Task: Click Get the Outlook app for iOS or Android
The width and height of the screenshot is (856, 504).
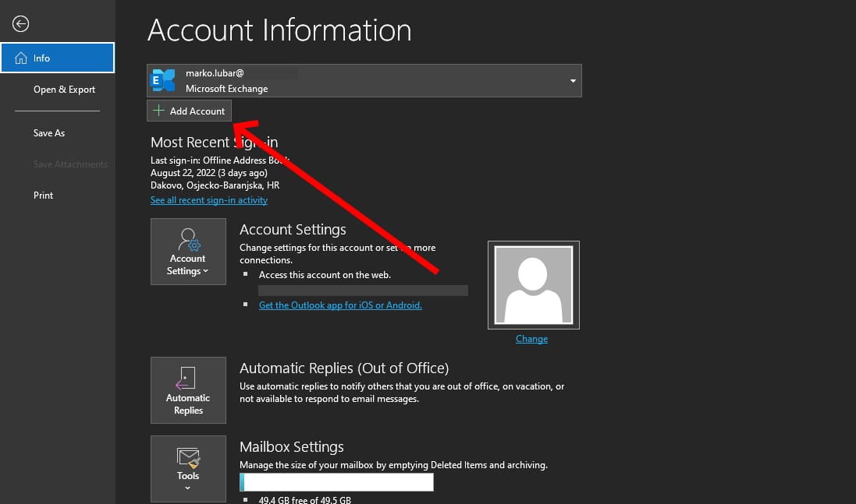Action: click(340, 305)
